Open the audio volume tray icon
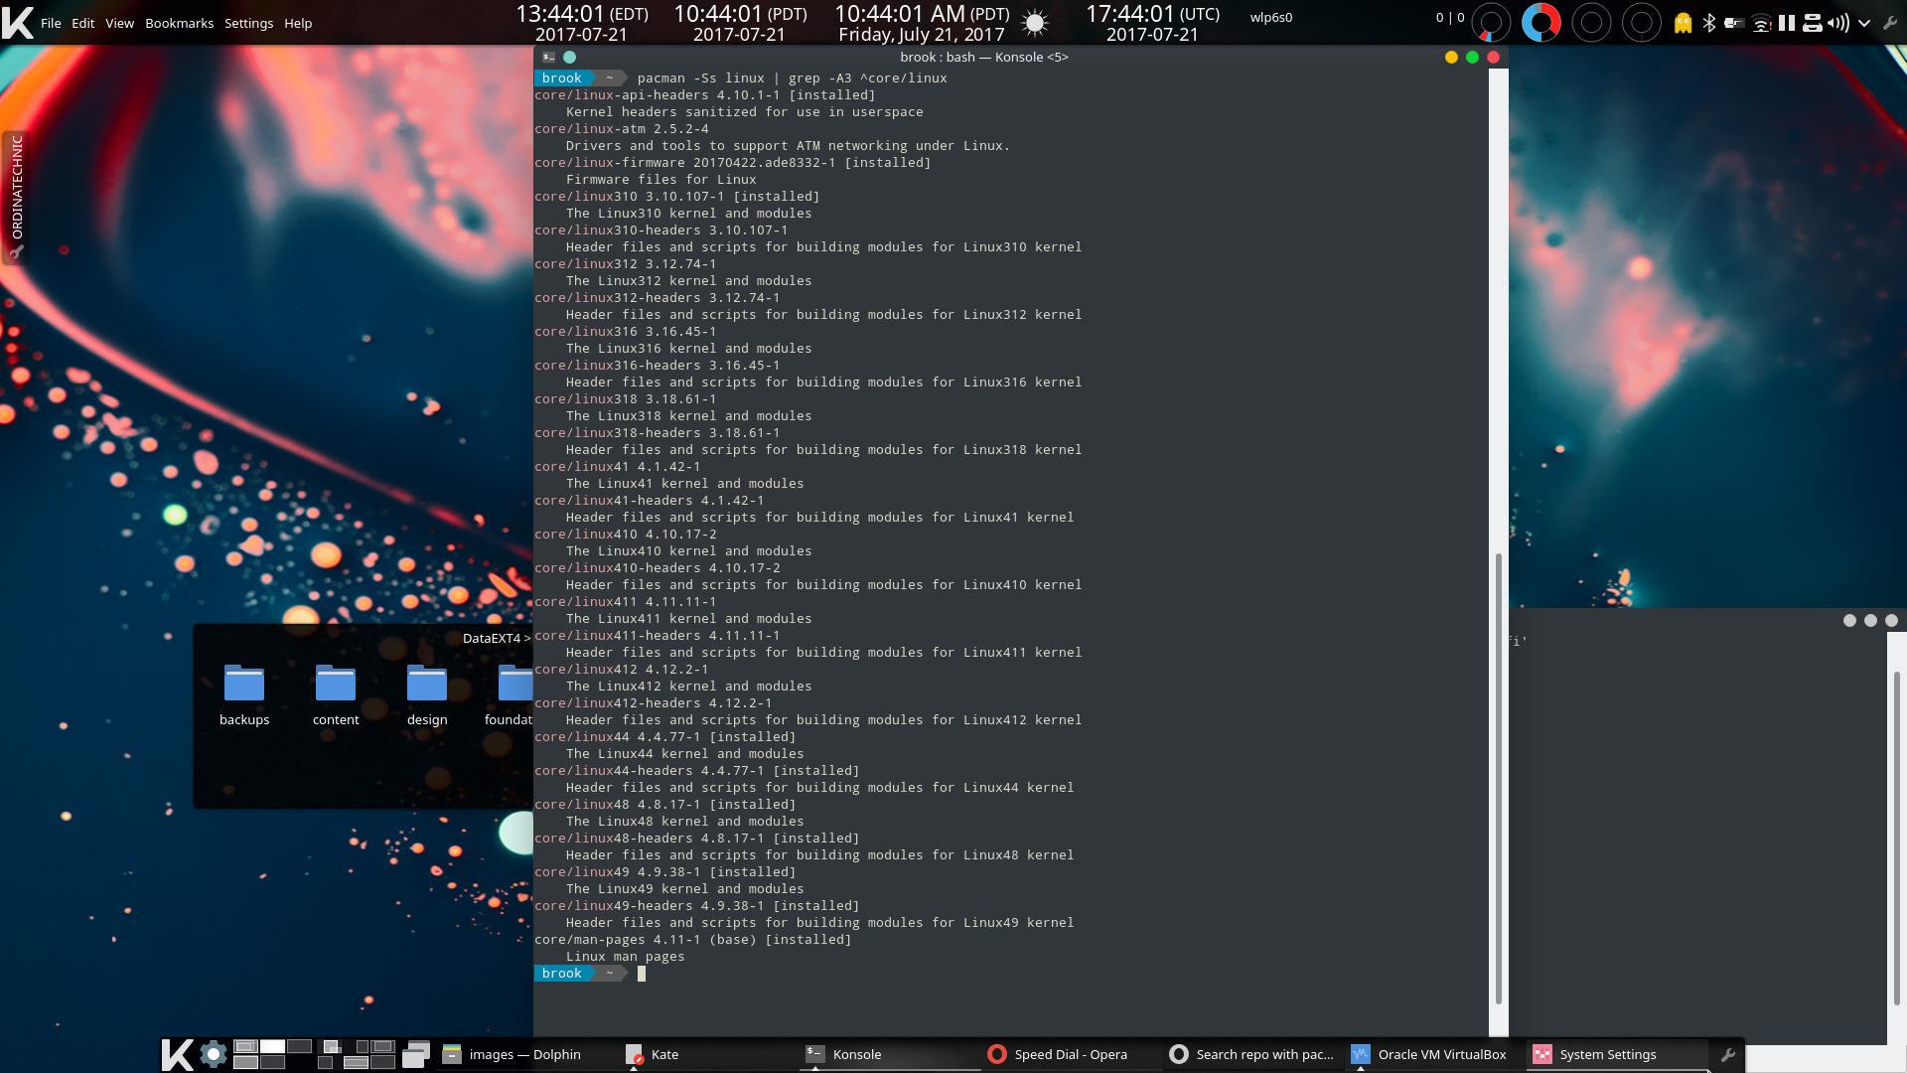Viewport: 1907px width, 1073px height. pos(1838,23)
